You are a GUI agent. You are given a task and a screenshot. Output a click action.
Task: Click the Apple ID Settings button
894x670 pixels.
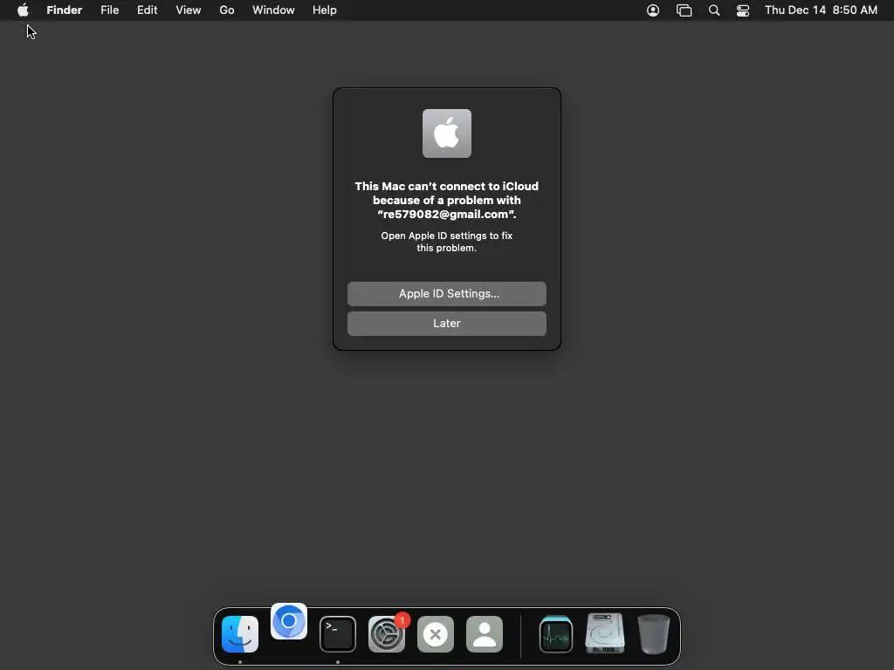coord(447,293)
